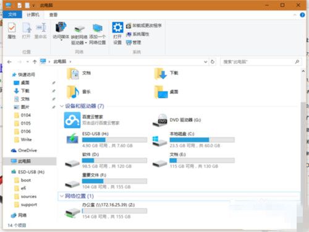Open the recent locations dropdown arrow
Image resolution: width=309 pixels, height=232 pixels.
[x=27, y=62]
